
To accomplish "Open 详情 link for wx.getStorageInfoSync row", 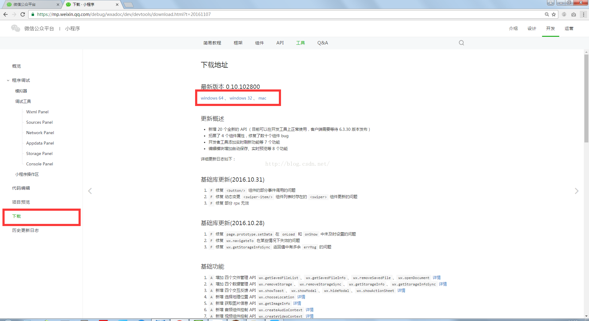I will 443,284.
